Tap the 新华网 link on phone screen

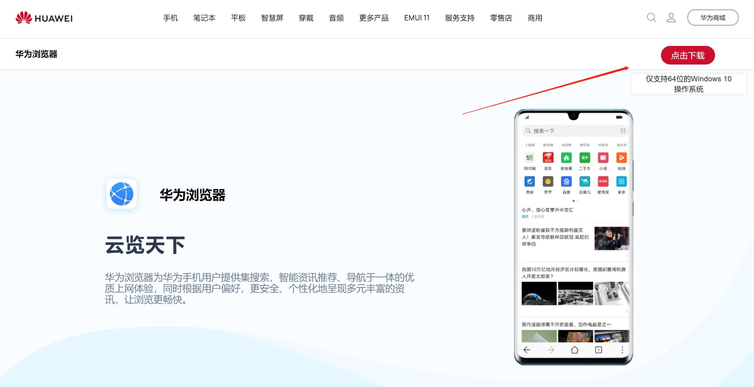[548, 145]
